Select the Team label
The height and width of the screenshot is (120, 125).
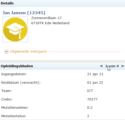pyautogui.click(x=6, y=91)
